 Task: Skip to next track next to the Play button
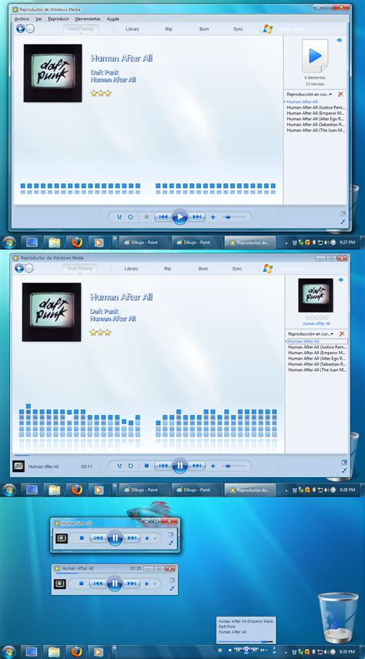196,217
